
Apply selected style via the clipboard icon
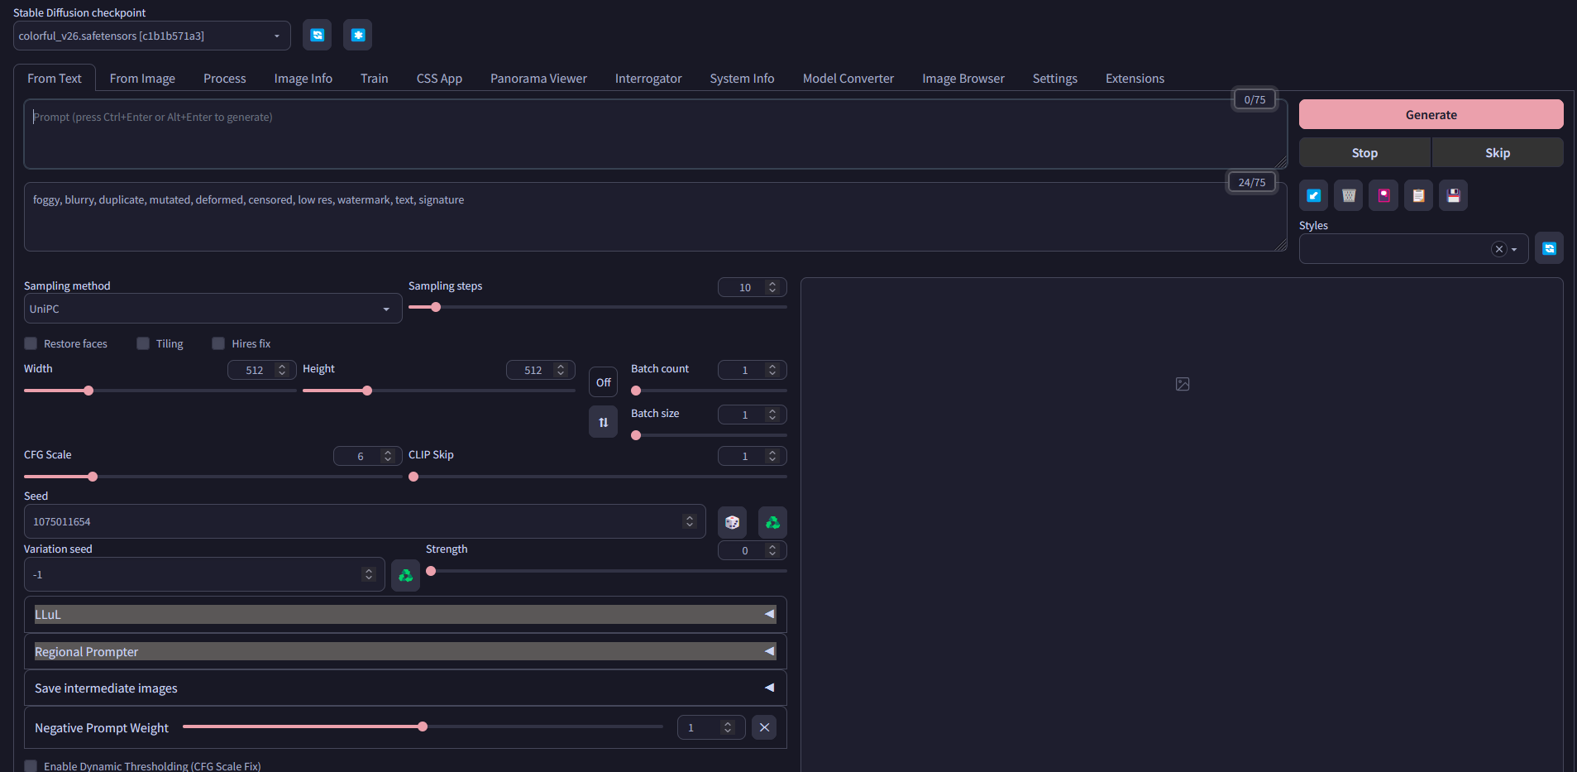[x=1418, y=195]
